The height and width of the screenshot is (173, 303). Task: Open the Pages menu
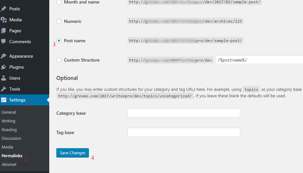pyautogui.click(x=24, y=31)
